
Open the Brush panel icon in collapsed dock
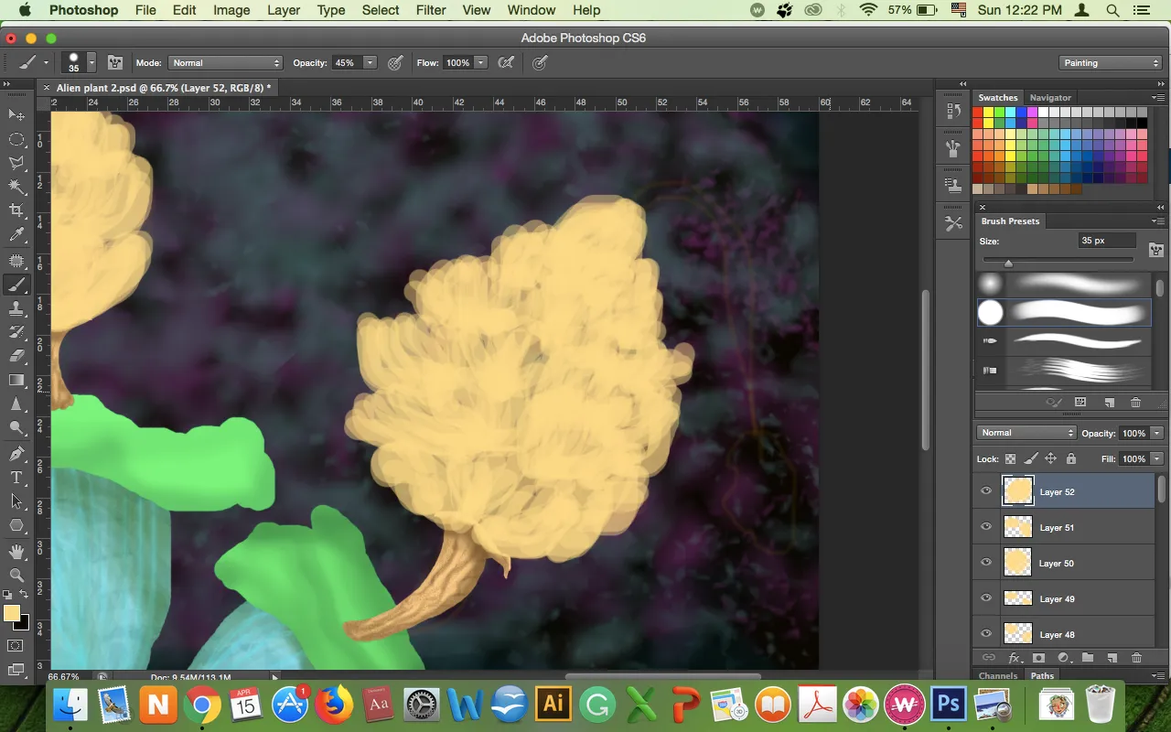point(952,148)
